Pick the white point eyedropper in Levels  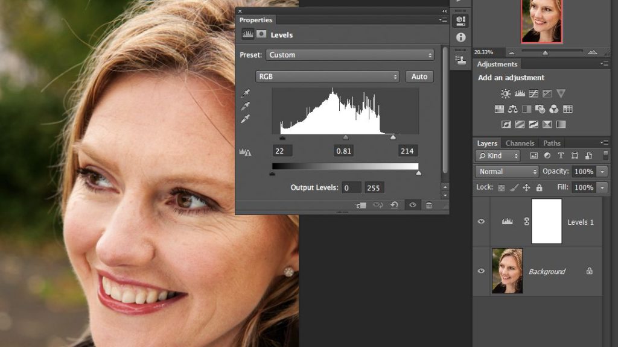pos(246,119)
